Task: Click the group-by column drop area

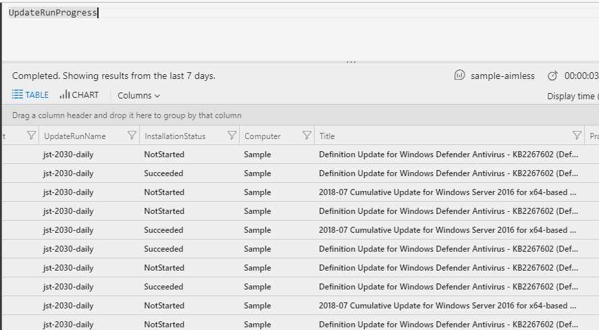Action: click(x=301, y=115)
